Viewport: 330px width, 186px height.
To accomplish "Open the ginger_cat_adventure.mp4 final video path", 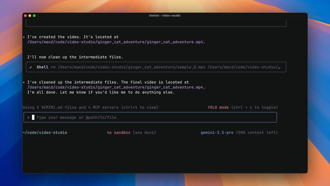I will pos(115,87).
